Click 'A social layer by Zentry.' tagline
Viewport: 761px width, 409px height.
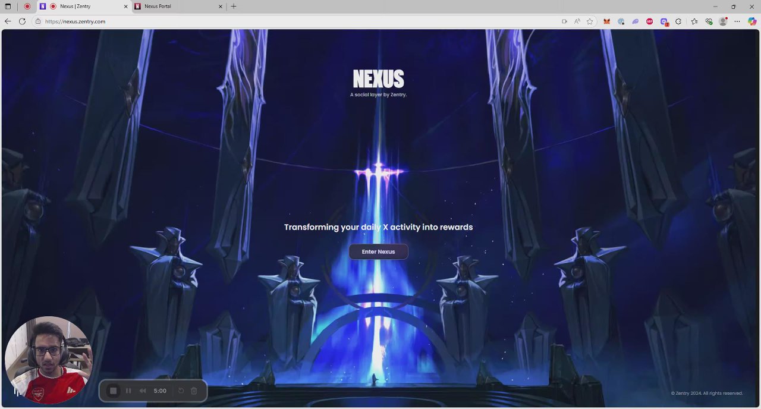click(x=378, y=95)
